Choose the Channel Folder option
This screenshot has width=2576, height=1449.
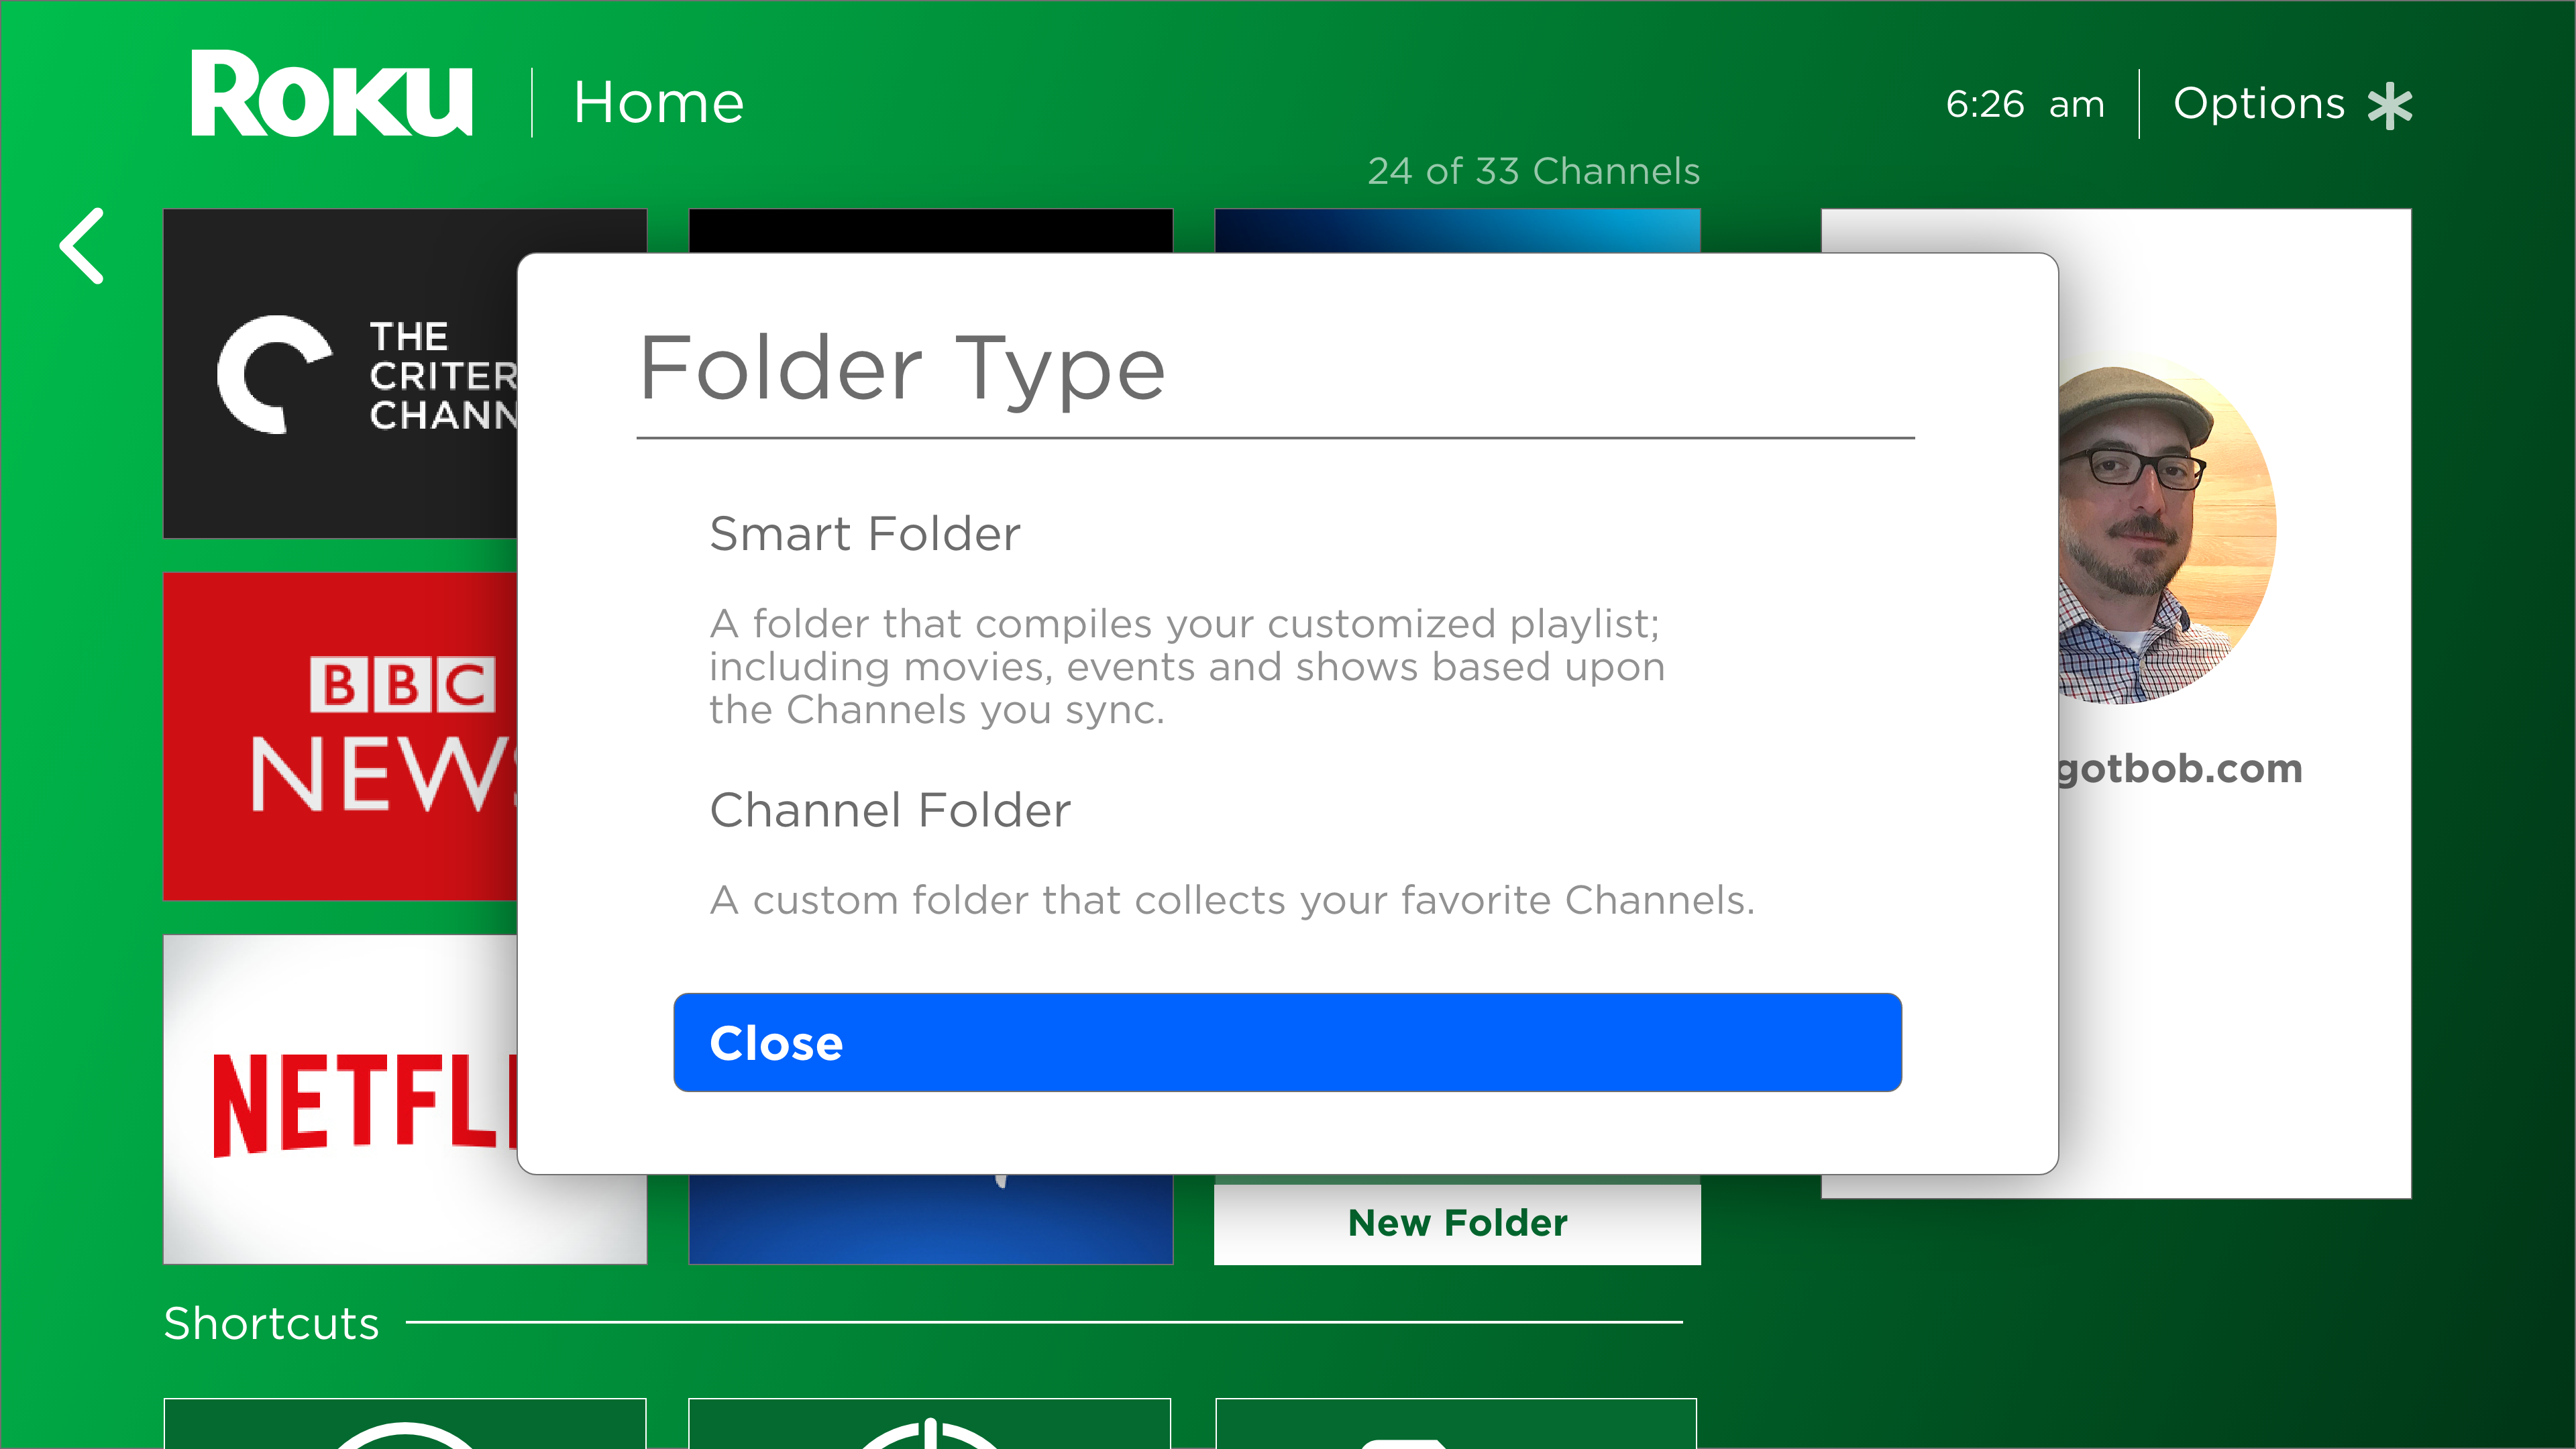[x=890, y=810]
